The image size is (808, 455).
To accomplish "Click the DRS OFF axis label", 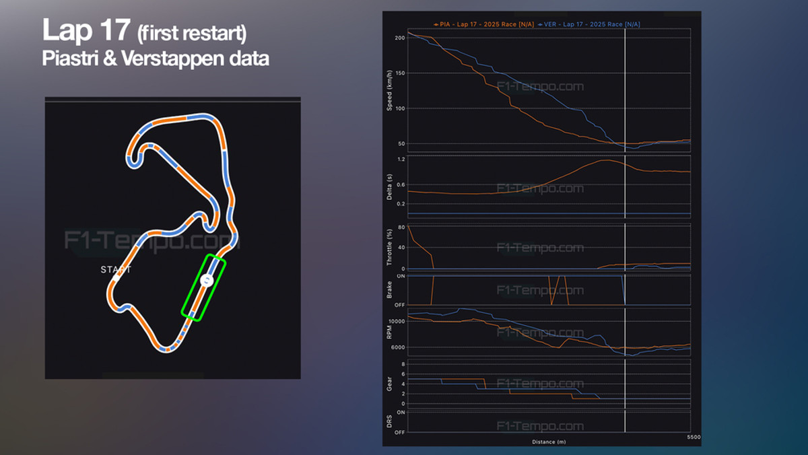I will 400,431.
